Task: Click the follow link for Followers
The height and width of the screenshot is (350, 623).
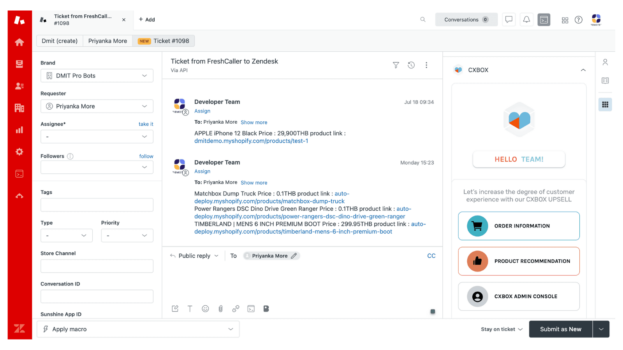Action: [x=146, y=156]
